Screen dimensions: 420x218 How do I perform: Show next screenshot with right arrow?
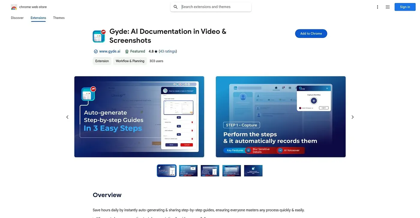(x=352, y=117)
